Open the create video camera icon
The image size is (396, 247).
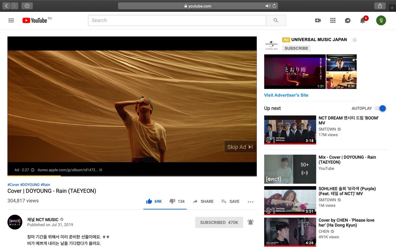pyautogui.click(x=318, y=20)
